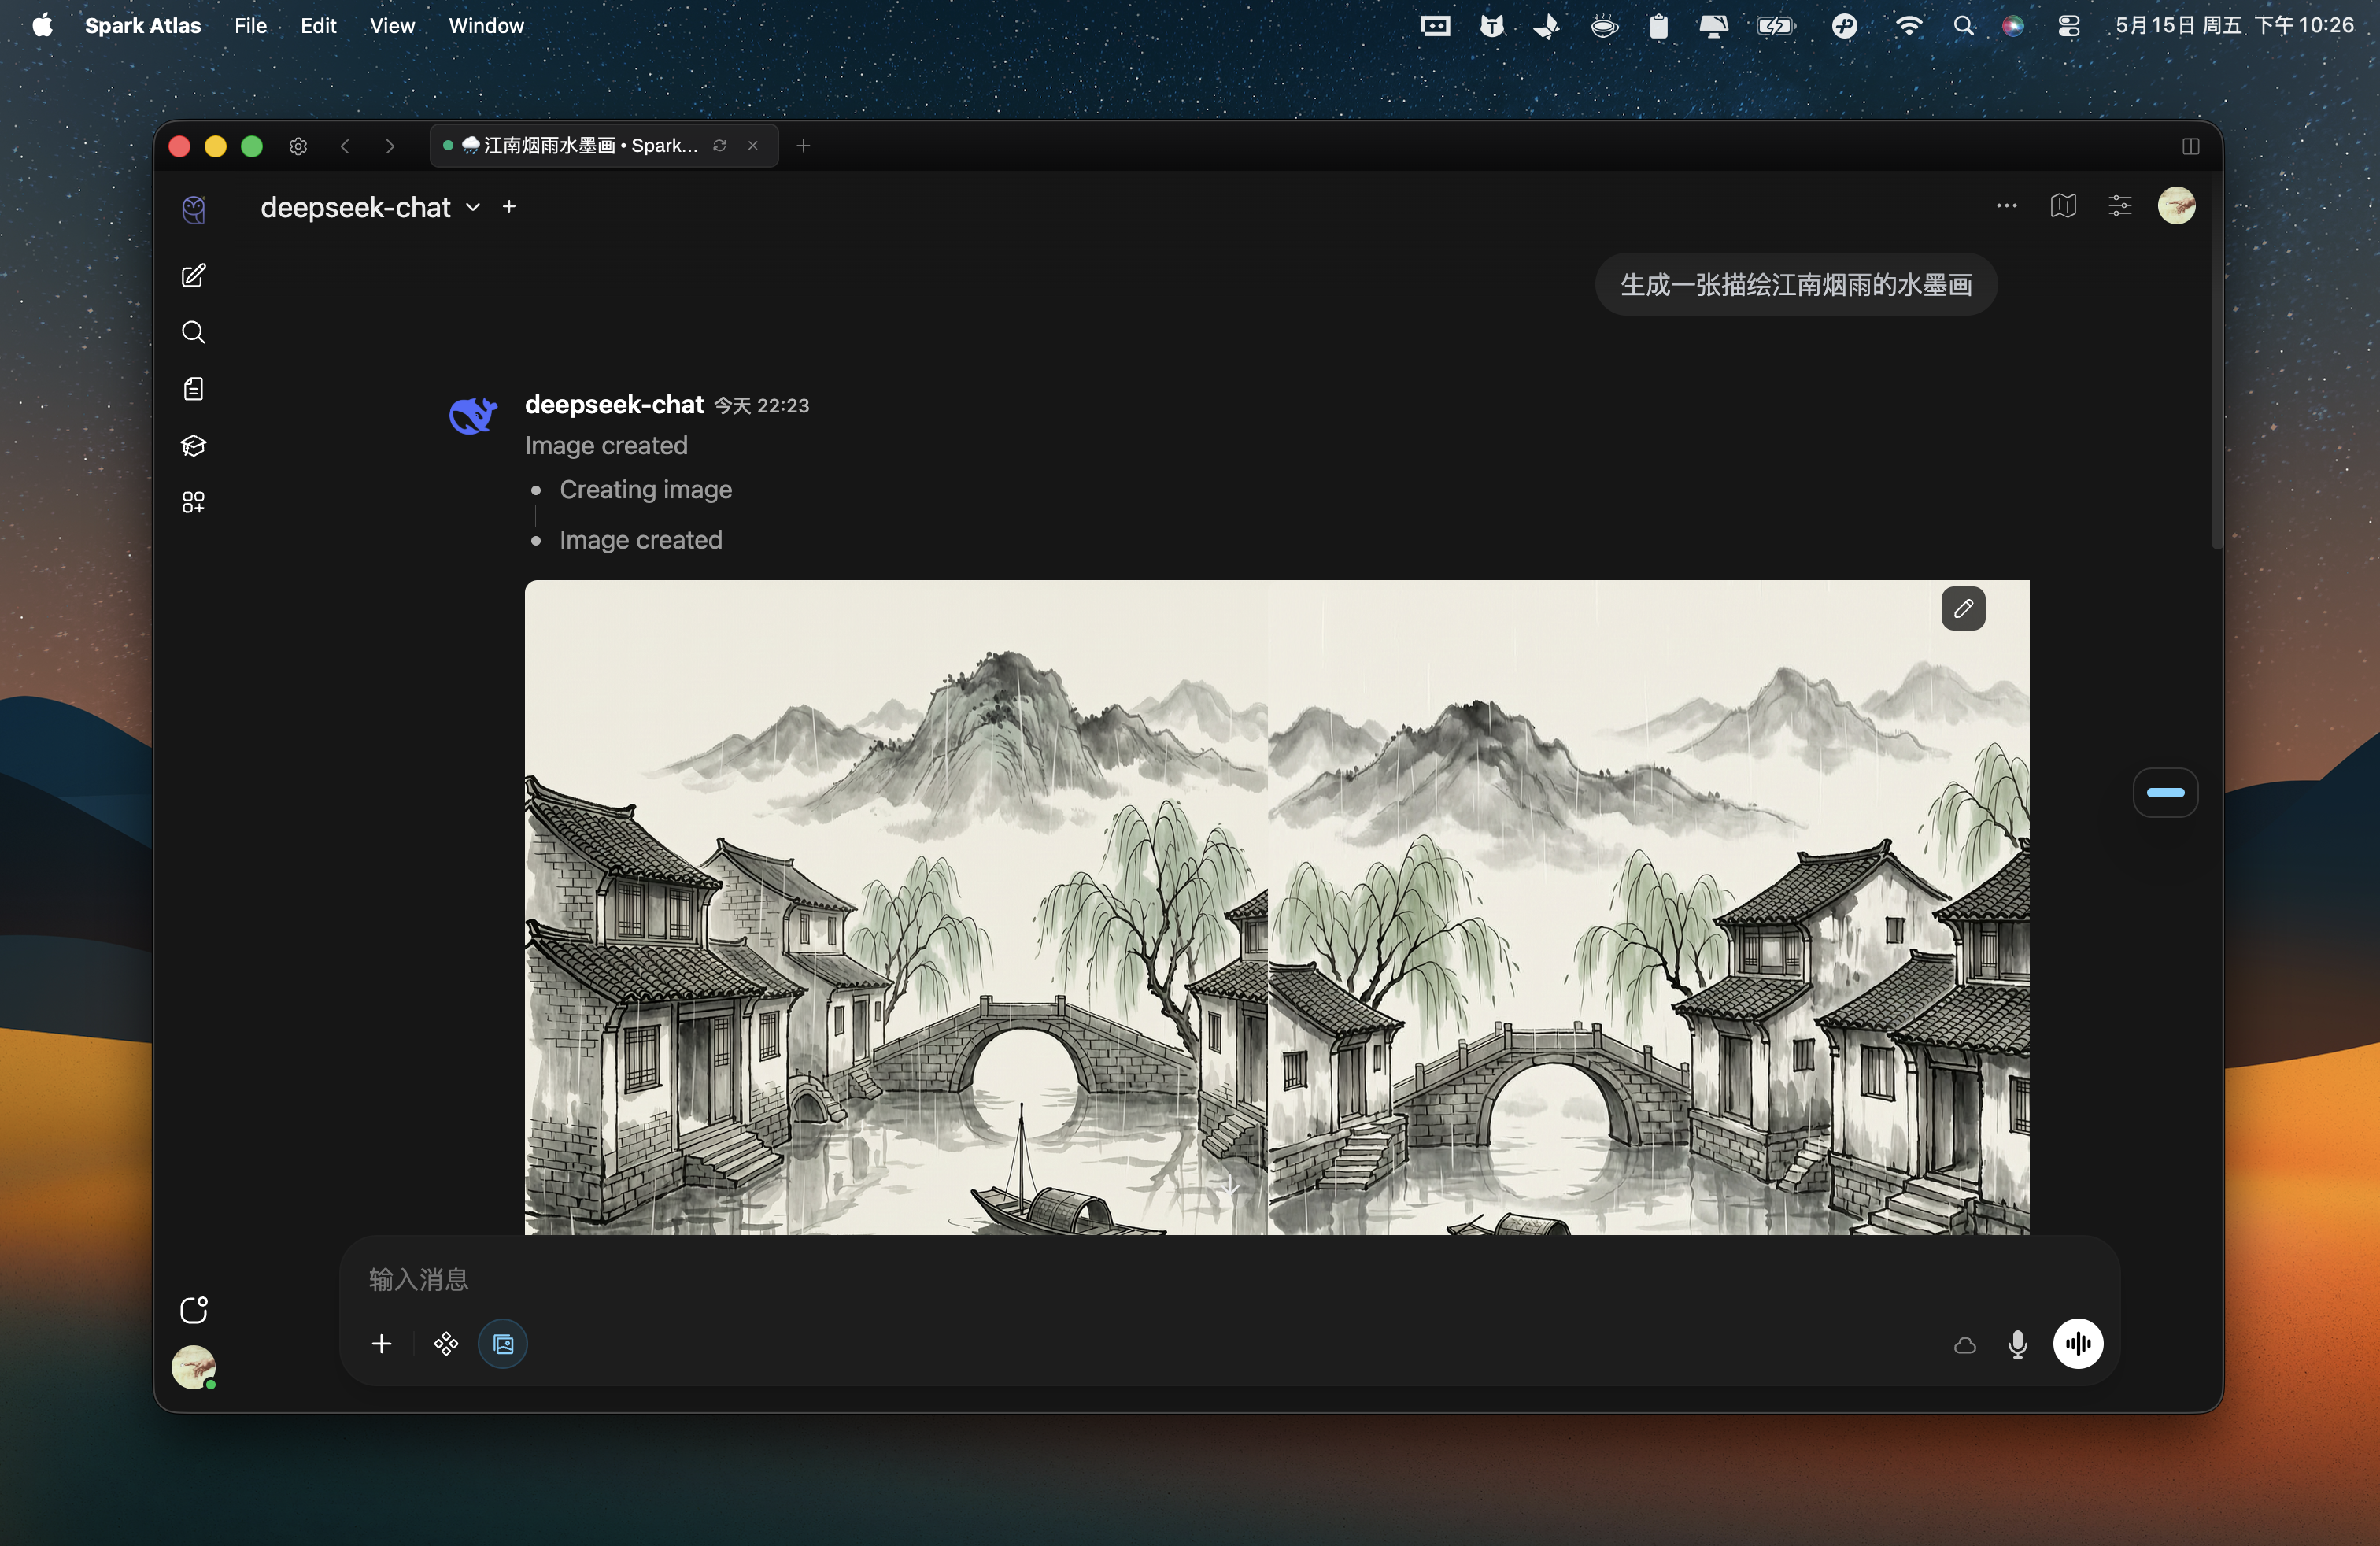The height and width of the screenshot is (1546, 2380).
Task: Open the File menu
Action: pos(250,26)
